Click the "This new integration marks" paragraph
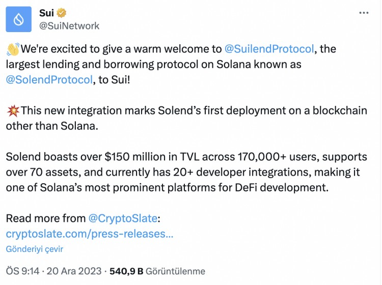The width and height of the screenshot is (382, 285). (186, 118)
